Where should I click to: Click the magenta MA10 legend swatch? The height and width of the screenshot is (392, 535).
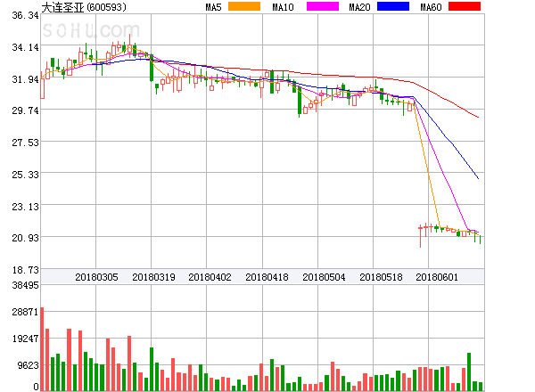pos(323,6)
